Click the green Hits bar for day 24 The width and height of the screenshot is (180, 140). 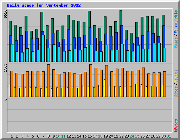(131, 37)
